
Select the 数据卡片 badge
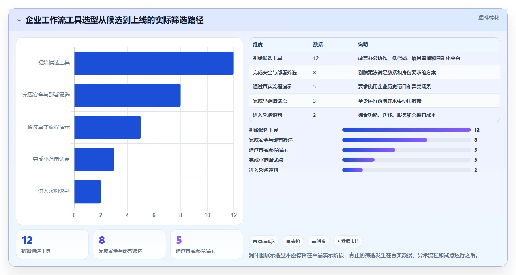click(348, 241)
